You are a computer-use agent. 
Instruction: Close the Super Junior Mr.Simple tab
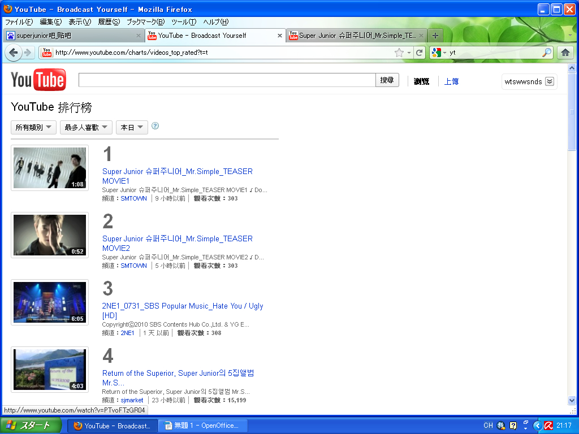[x=421, y=36]
